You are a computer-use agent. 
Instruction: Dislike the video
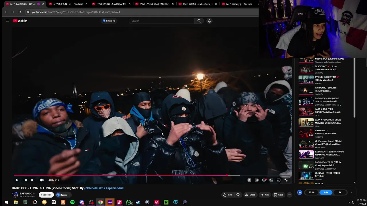click(238, 195)
